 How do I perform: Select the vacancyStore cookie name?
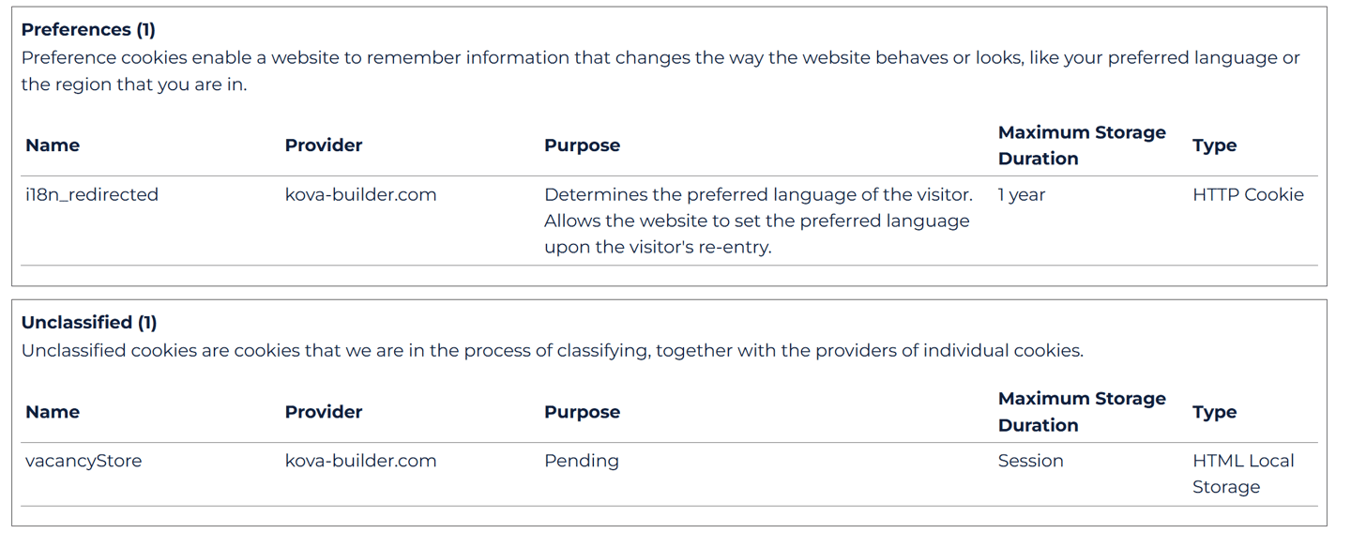83,462
